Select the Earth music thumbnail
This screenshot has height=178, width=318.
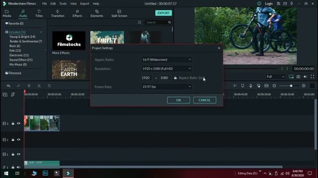pos(69,70)
